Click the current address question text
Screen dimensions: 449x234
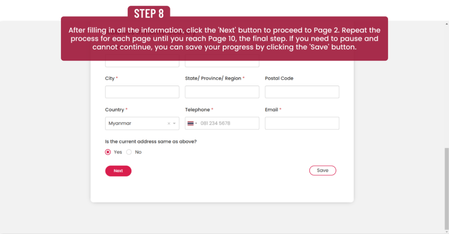click(x=151, y=141)
